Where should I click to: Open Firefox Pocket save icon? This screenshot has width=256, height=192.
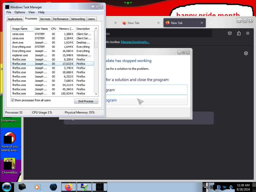click(230, 33)
